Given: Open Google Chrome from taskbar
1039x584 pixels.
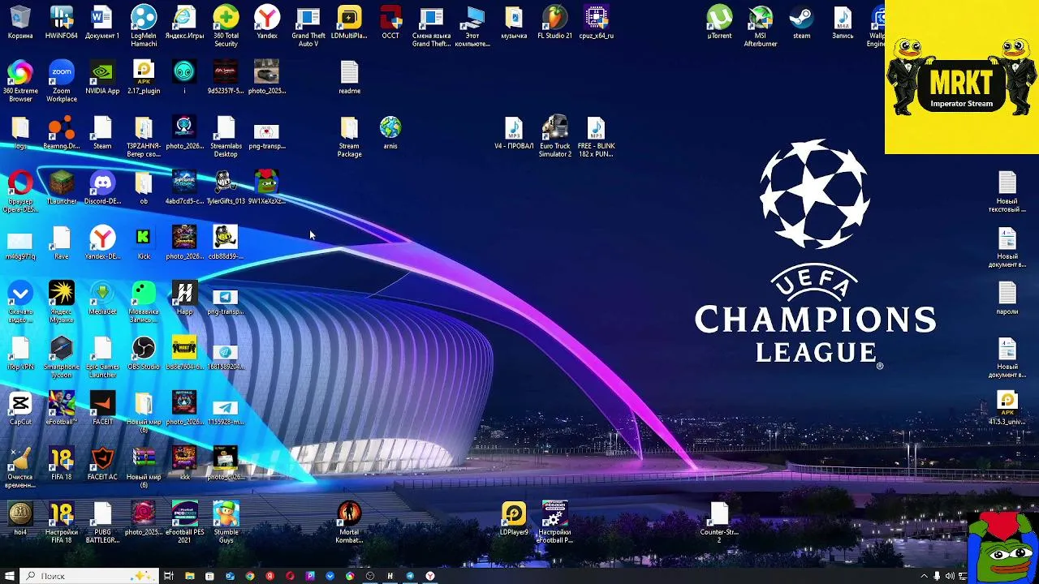Looking at the screenshot, I should (x=250, y=576).
